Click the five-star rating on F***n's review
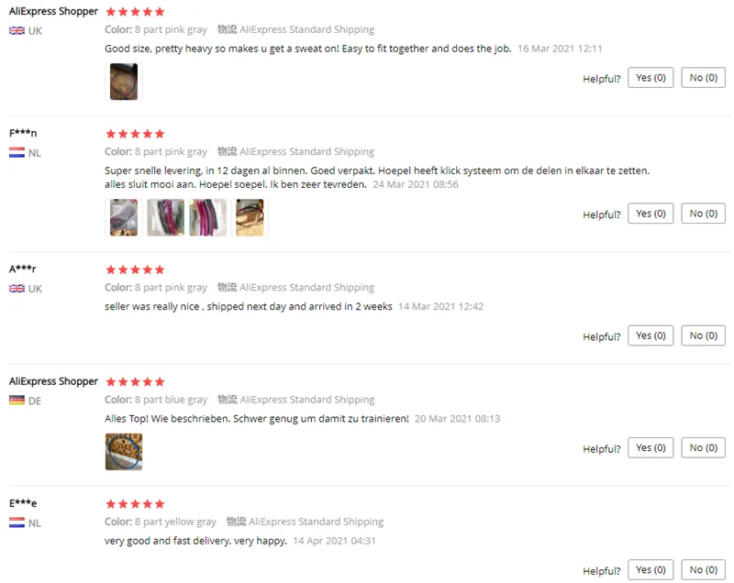This screenshot has width=734, height=583. point(135,134)
